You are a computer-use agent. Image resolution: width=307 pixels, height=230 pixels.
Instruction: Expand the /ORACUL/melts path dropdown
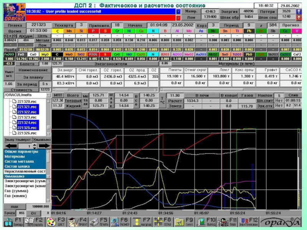pos(48,95)
